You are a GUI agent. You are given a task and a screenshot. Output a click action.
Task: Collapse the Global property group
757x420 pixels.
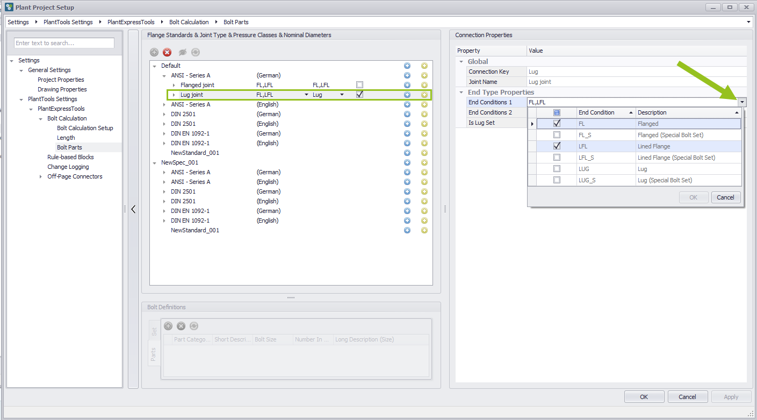(461, 61)
